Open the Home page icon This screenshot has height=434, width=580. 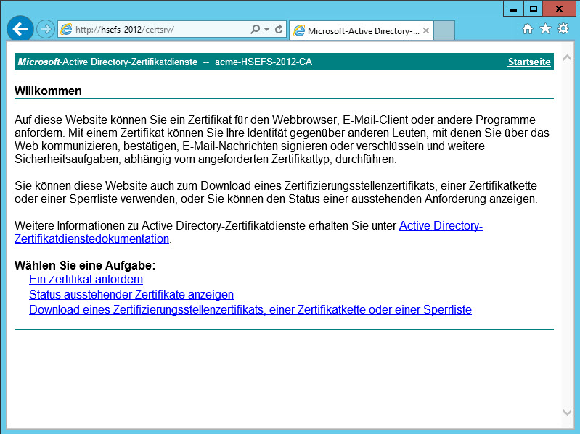pyautogui.click(x=528, y=29)
